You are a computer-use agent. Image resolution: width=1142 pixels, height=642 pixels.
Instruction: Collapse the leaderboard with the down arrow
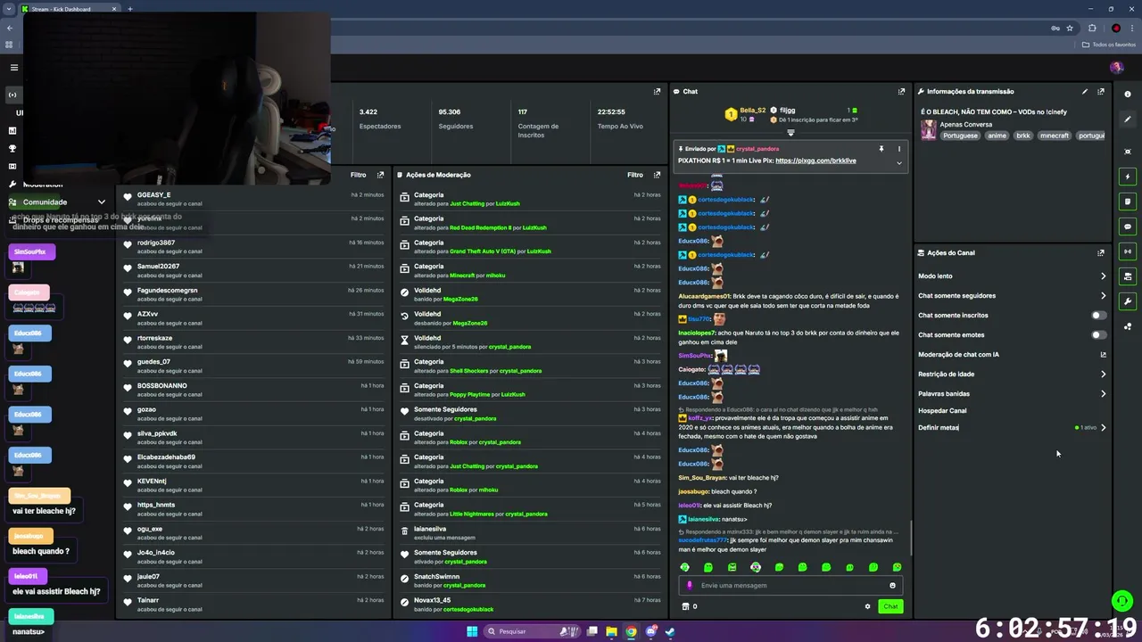click(790, 133)
